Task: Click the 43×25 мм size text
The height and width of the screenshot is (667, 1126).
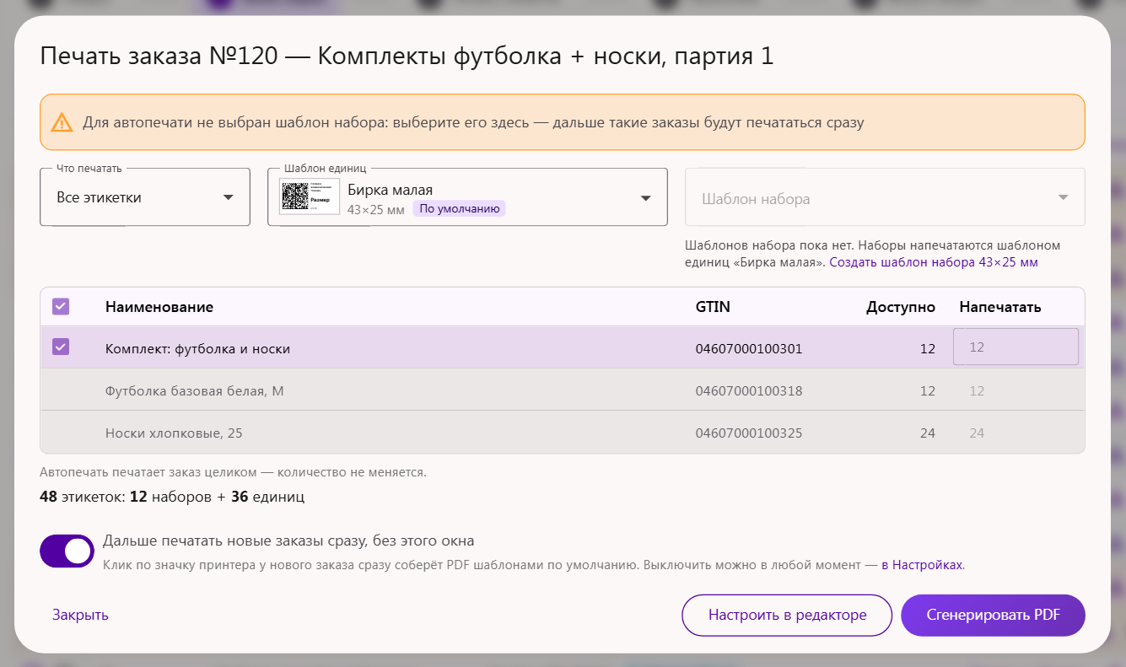Action: point(376,209)
